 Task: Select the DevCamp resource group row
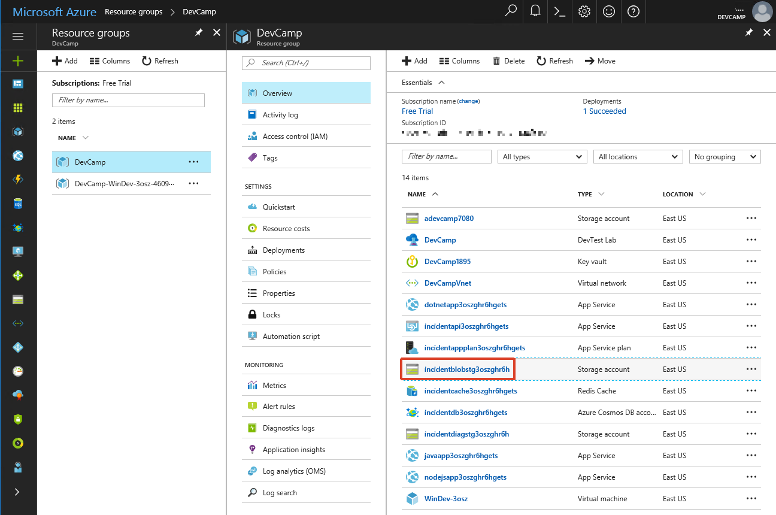(x=131, y=162)
